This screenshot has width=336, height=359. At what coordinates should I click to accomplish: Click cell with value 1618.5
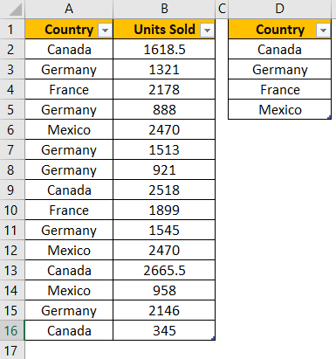tap(164, 49)
